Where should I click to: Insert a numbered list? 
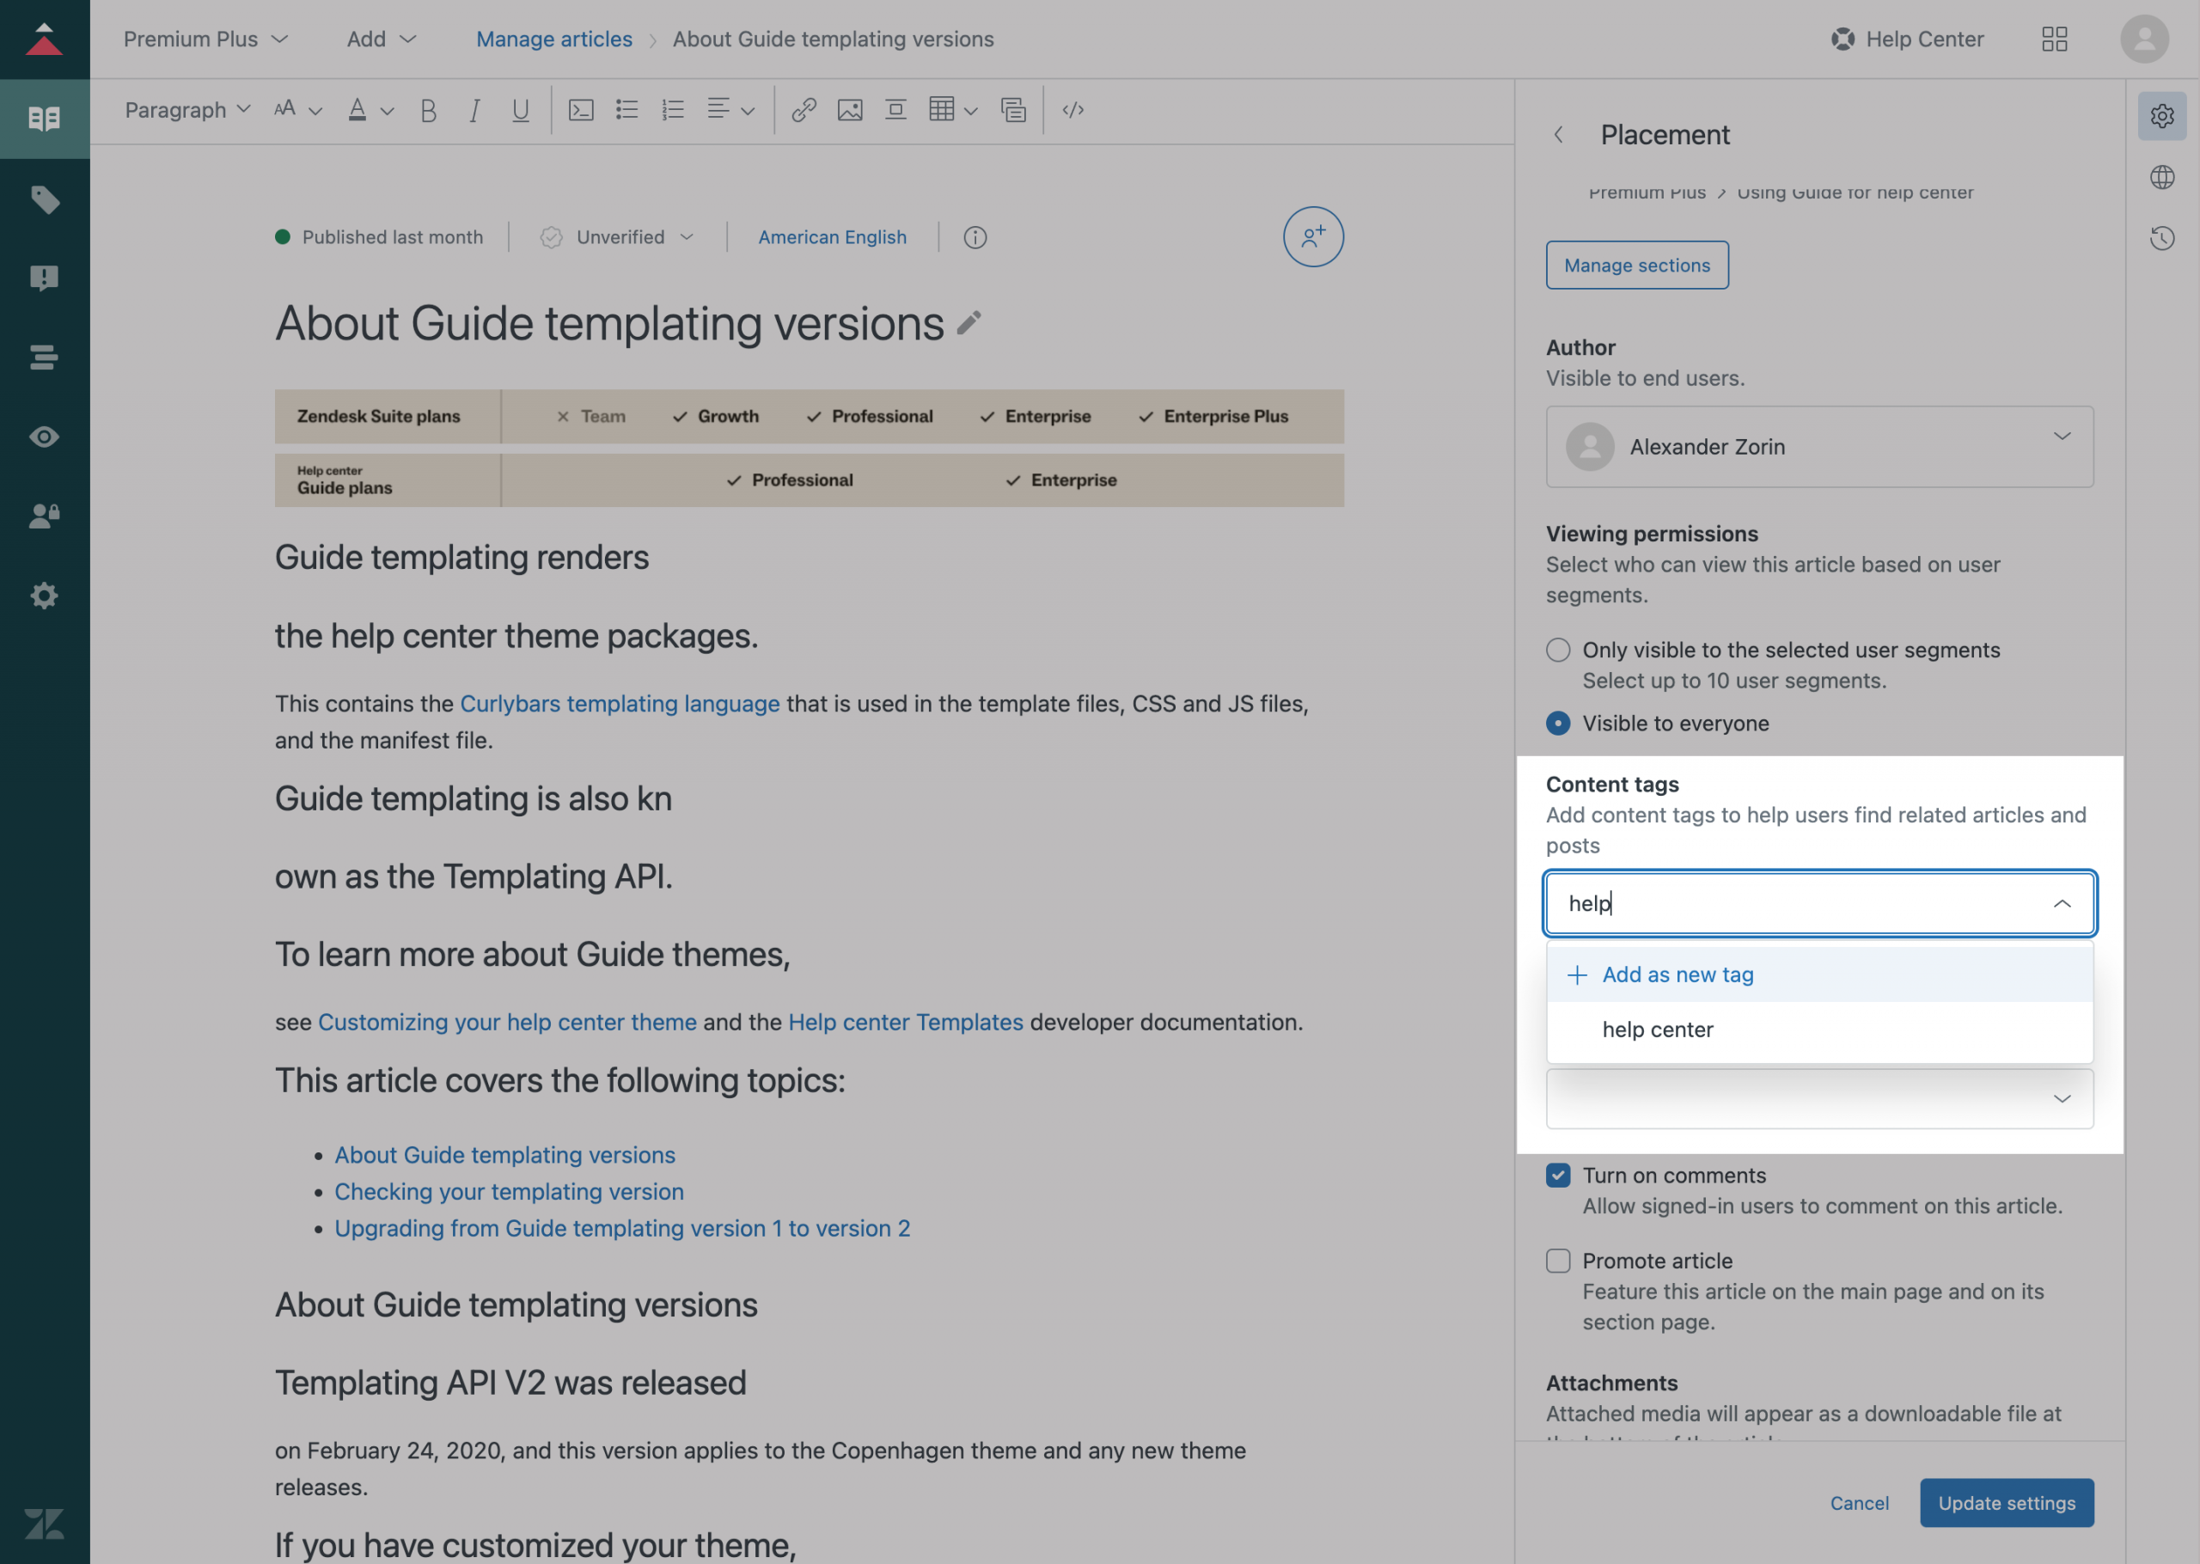(x=673, y=110)
